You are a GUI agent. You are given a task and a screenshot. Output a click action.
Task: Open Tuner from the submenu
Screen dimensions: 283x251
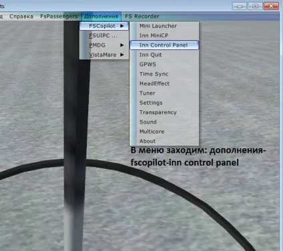pos(164,93)
